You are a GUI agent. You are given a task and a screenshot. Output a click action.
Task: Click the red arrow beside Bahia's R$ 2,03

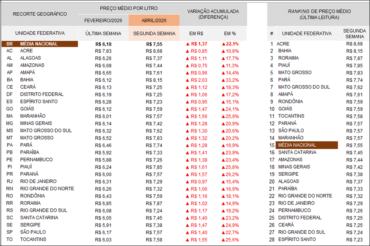tap(188, 80)
